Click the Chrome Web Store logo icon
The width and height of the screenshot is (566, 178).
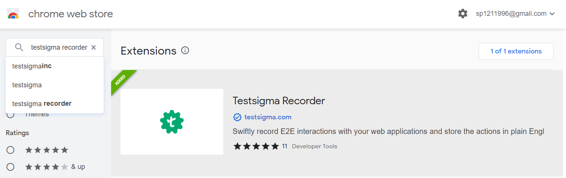coord(13,14)
